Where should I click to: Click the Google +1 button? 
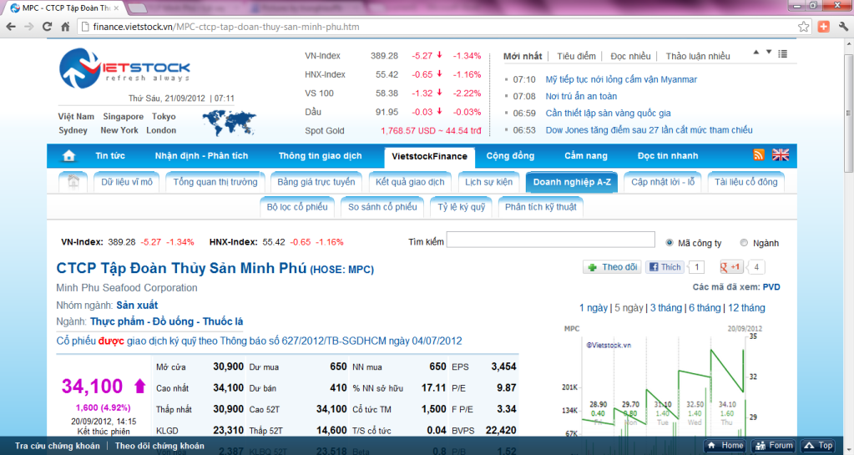coord(731,267)
